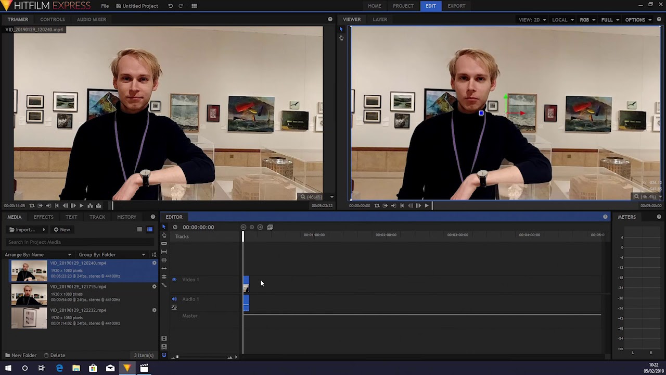Open the Export screen tab
The height and width of the screenshot is (375, 666).
coord(456,6)
